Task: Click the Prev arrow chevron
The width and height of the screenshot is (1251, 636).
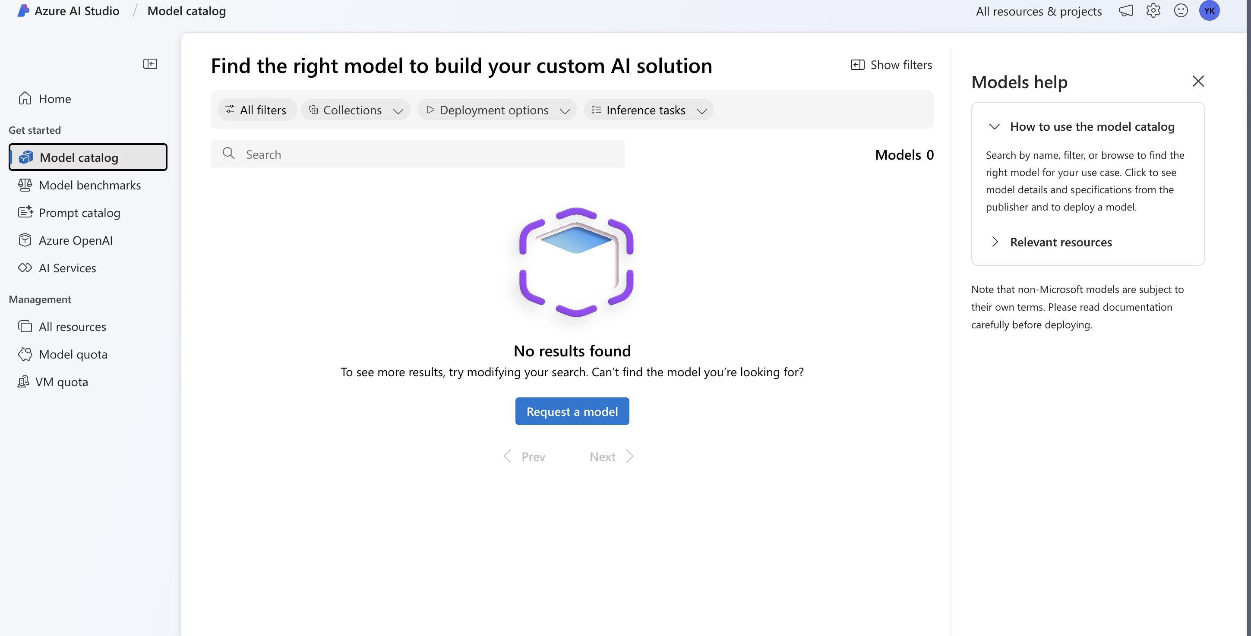Action: 508,457
